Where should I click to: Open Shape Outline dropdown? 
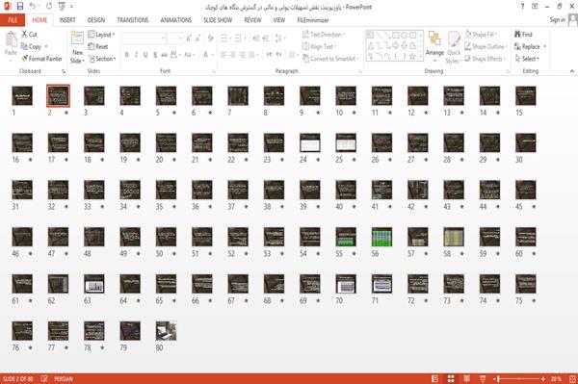tap(486, 46)
